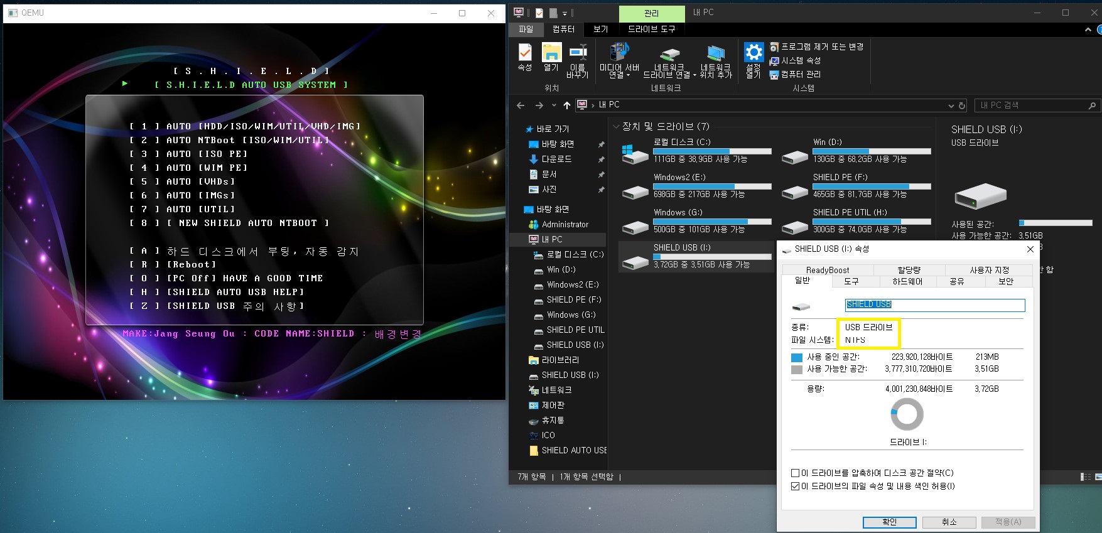This screenshot has height=533, width=1102.
Task: Click 컴퓨터 관리 in the ribbon
Action: 795,74
